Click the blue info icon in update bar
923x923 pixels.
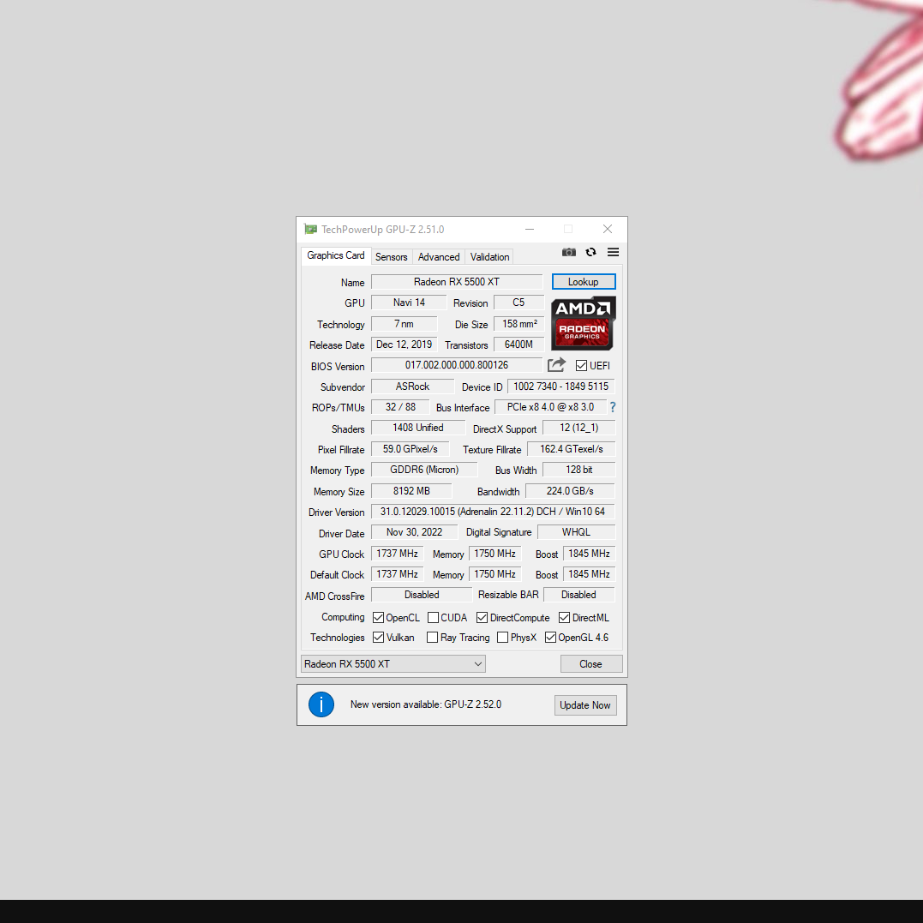[x=321, y=704]
